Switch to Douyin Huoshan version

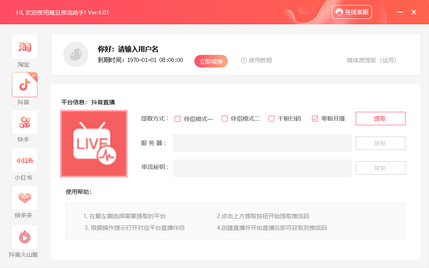click(24, 235)
